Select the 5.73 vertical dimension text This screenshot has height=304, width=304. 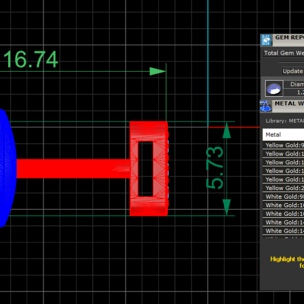point(214,168)
